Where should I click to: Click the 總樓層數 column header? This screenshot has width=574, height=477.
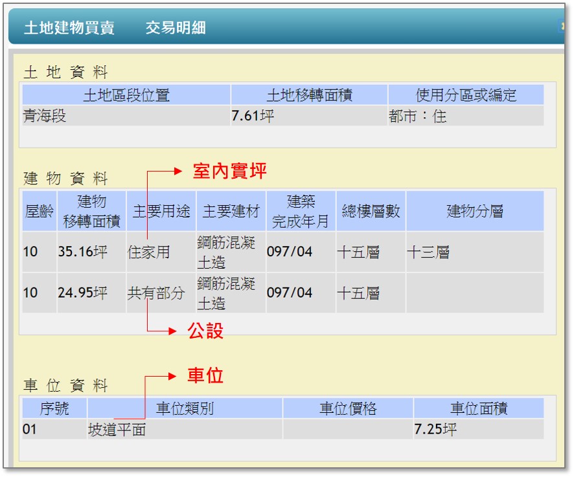point(371,211)
